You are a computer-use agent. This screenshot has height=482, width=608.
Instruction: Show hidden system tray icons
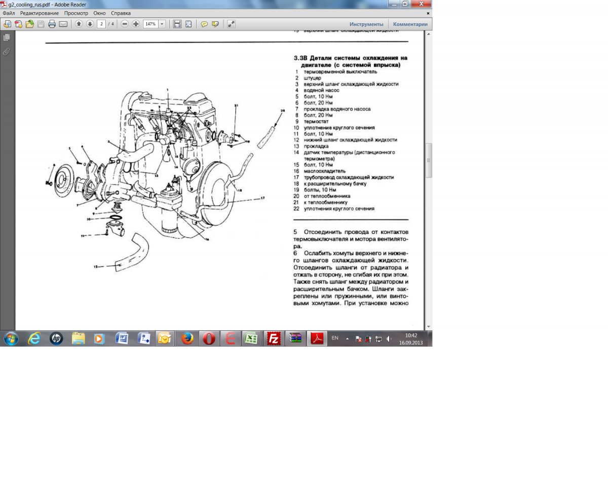click(x=347, y=338)
